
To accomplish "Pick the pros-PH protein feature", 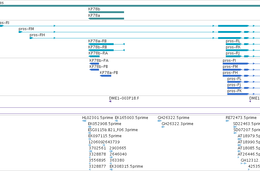I will pyautogui.click(x=241, y=76).
